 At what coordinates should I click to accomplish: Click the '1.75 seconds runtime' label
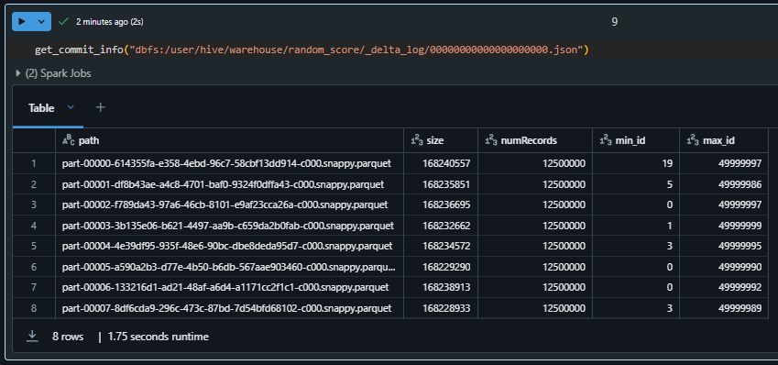click(159, 337)
